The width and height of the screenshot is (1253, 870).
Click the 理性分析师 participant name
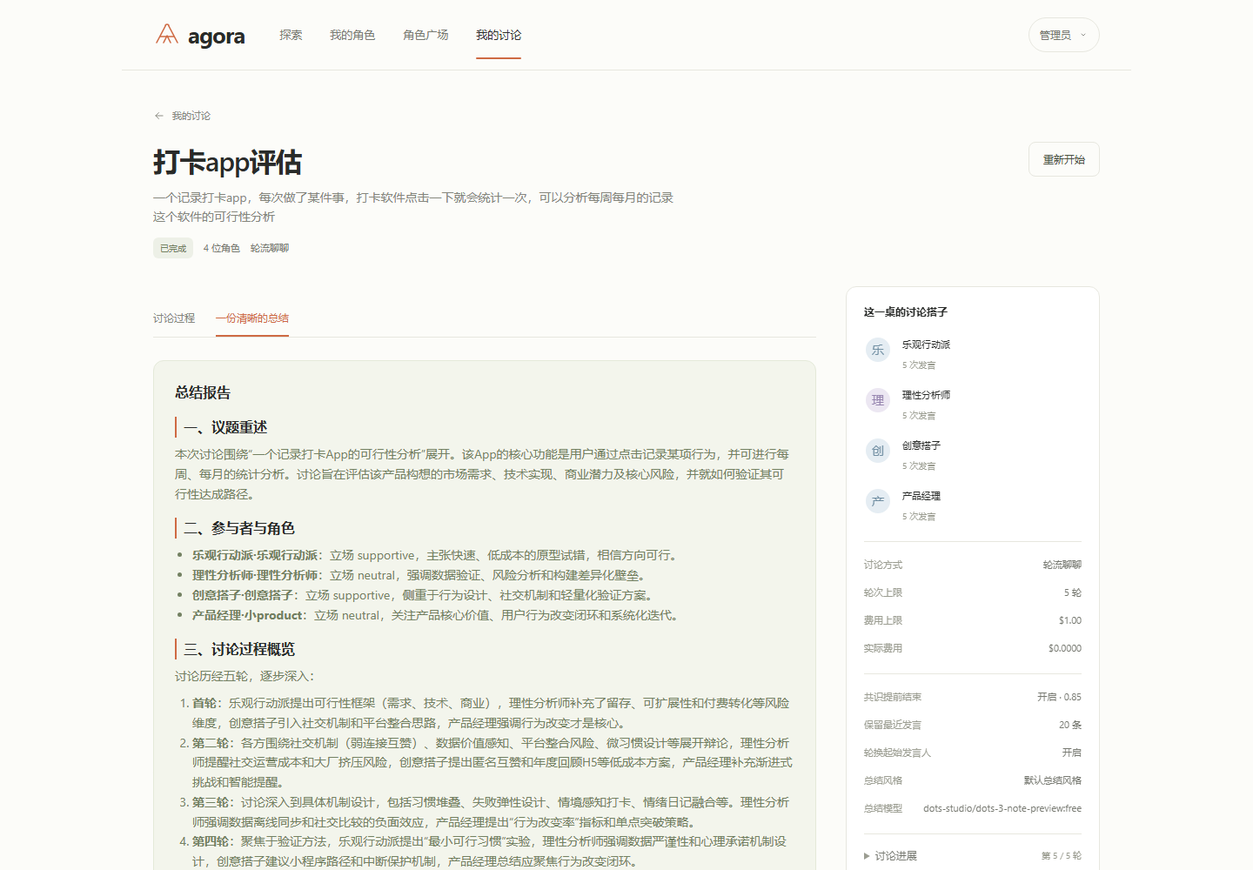[x=926, y=395]
